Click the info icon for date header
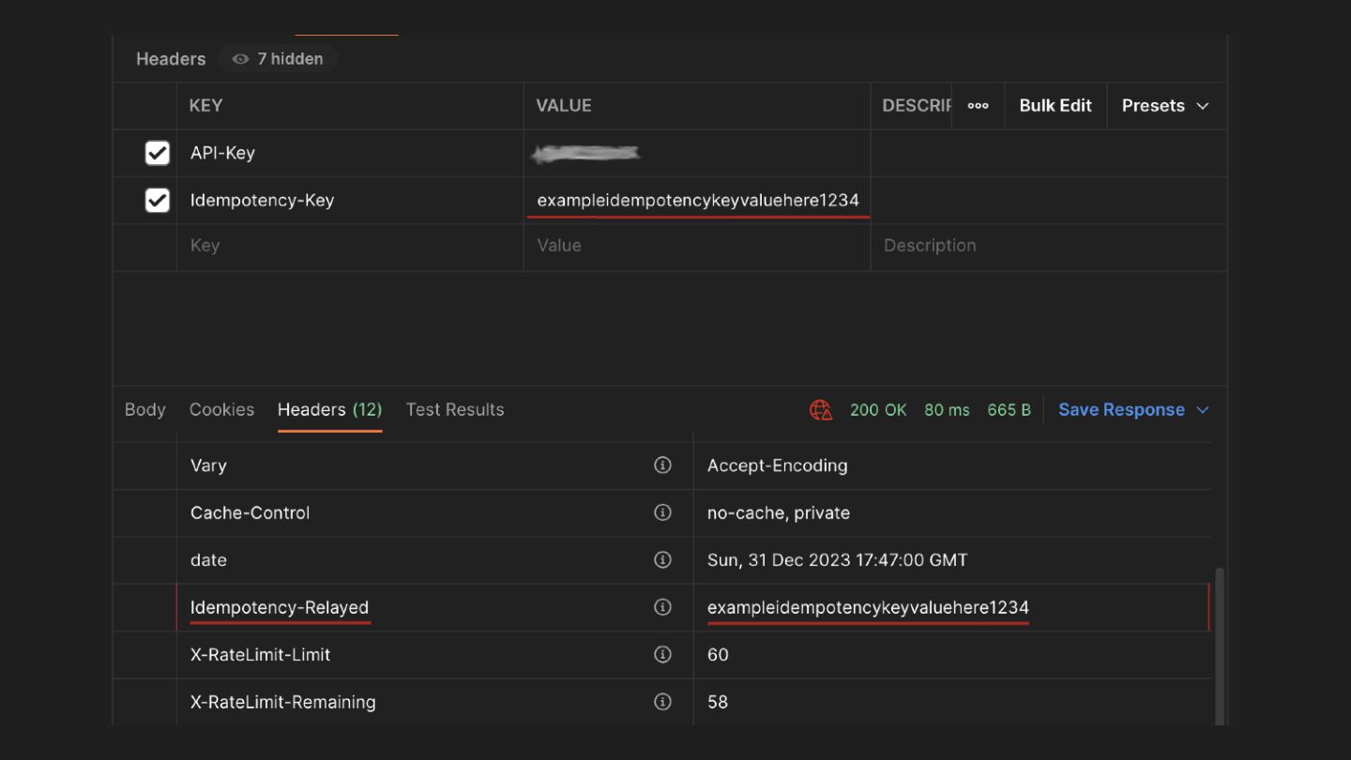1351x760 pixels. [x=662, y=560]
